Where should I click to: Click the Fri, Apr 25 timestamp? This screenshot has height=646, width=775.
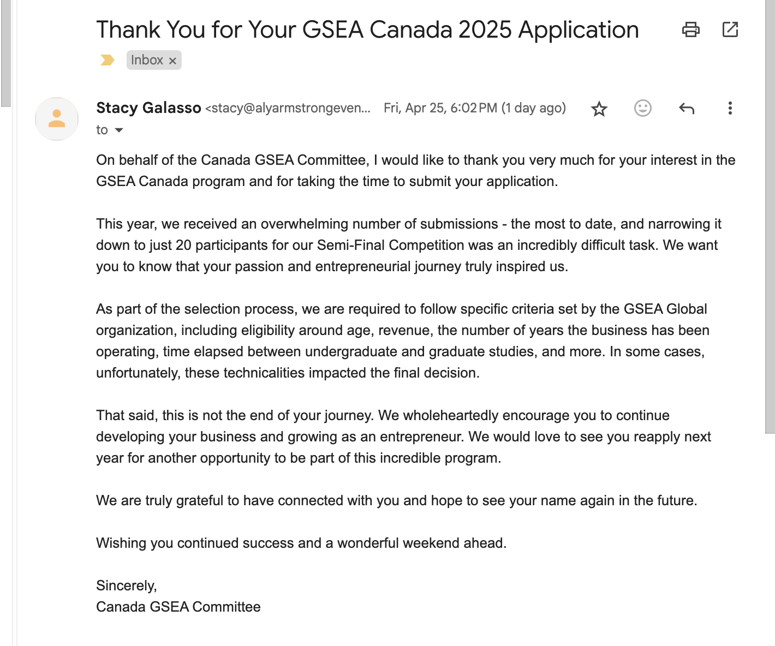(474, 108)
